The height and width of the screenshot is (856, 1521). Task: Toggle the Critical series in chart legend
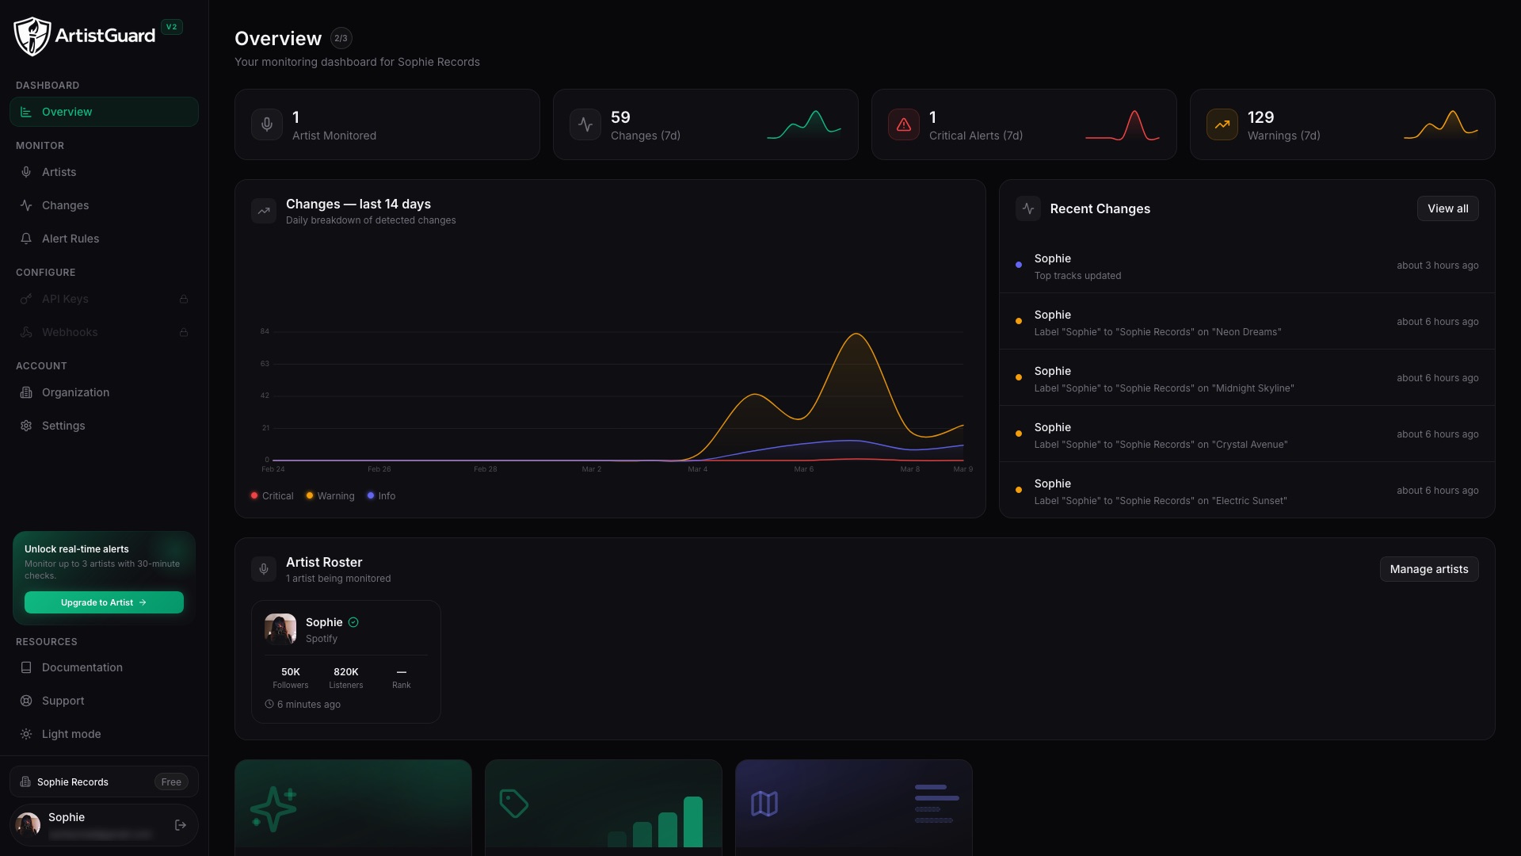[272, 496]
